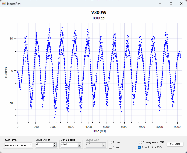Enable the Lines checkbox
This screenshot has height=153, width=187.
pos(110,142)
